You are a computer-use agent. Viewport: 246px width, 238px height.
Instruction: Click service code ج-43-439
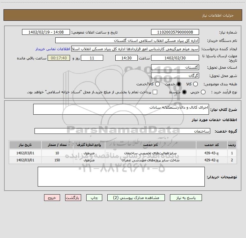coord(211,153)
